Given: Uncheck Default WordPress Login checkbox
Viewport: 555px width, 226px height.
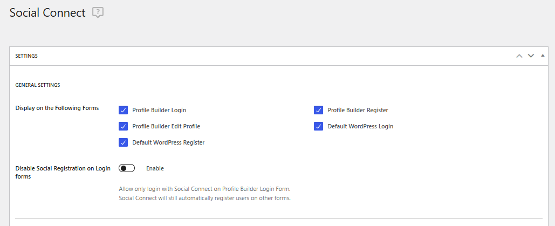Looking at the screenshot, I should [319, 126].
